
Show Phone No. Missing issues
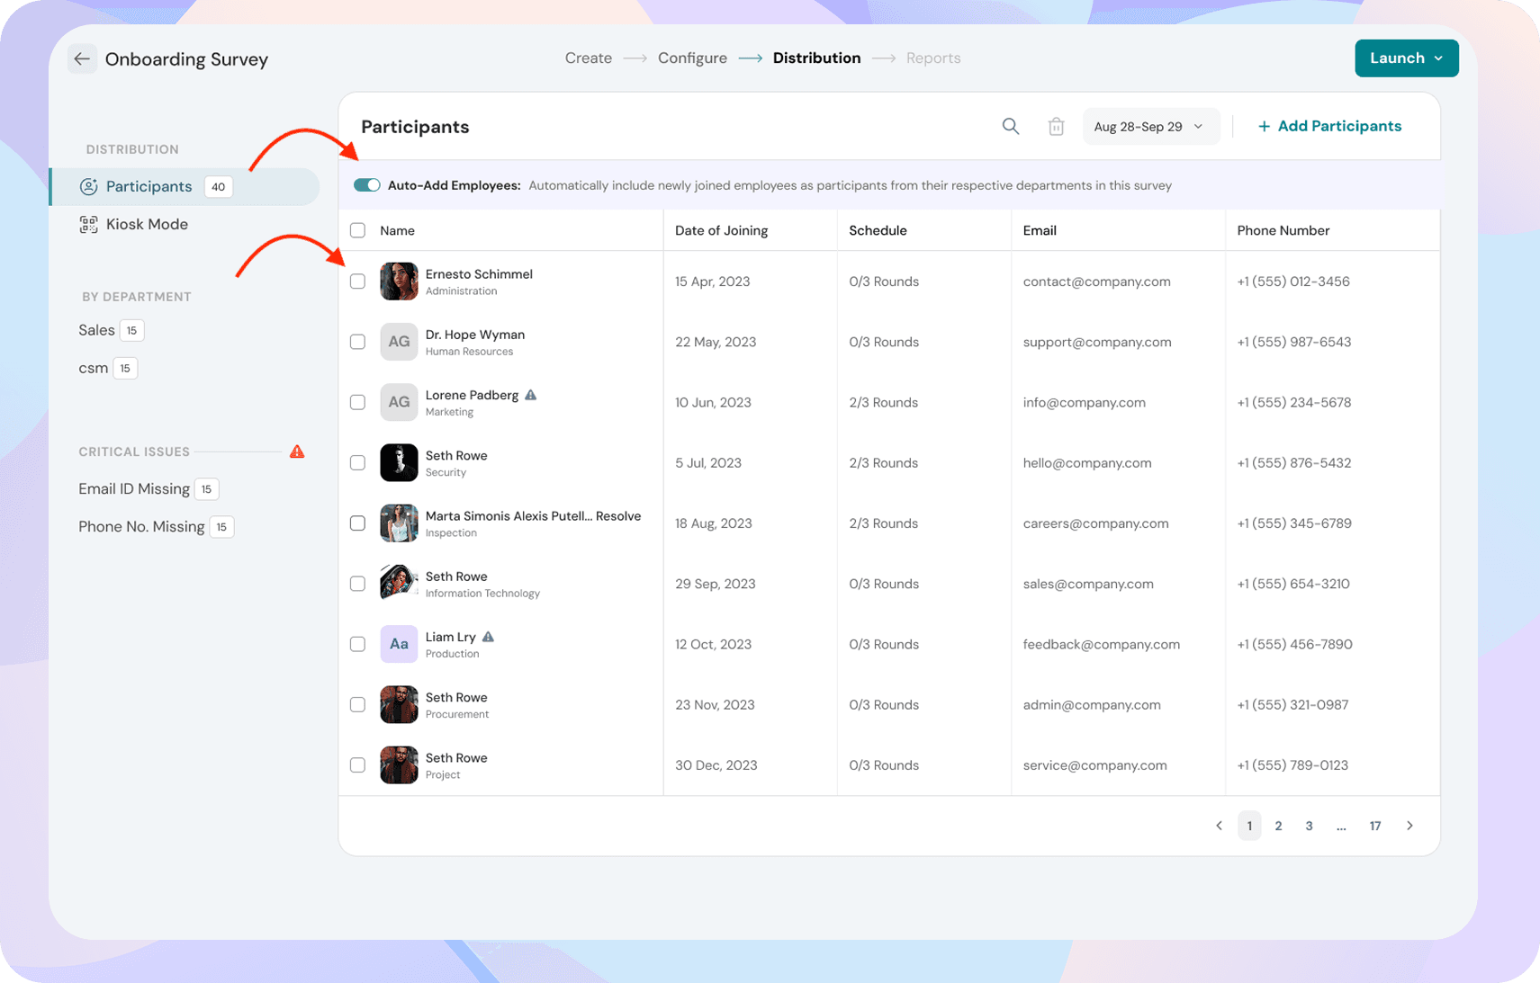pos(156,527)
